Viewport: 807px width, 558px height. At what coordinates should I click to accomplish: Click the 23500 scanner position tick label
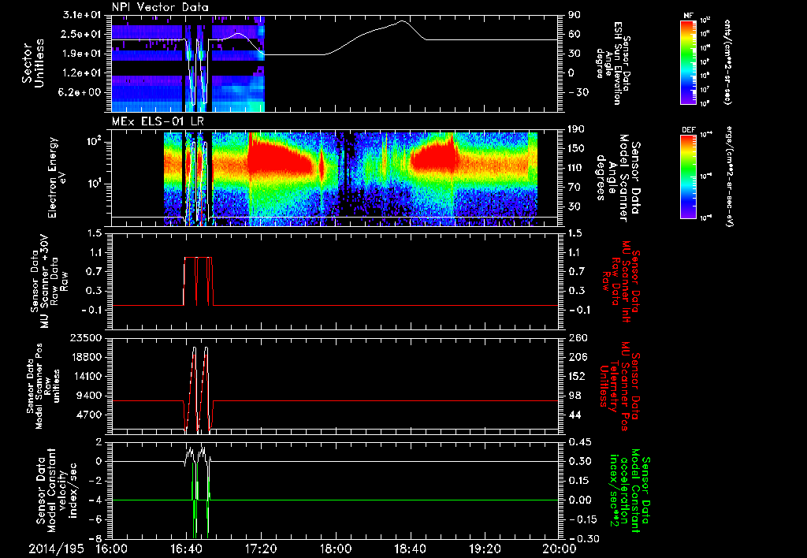click(87, 338)
